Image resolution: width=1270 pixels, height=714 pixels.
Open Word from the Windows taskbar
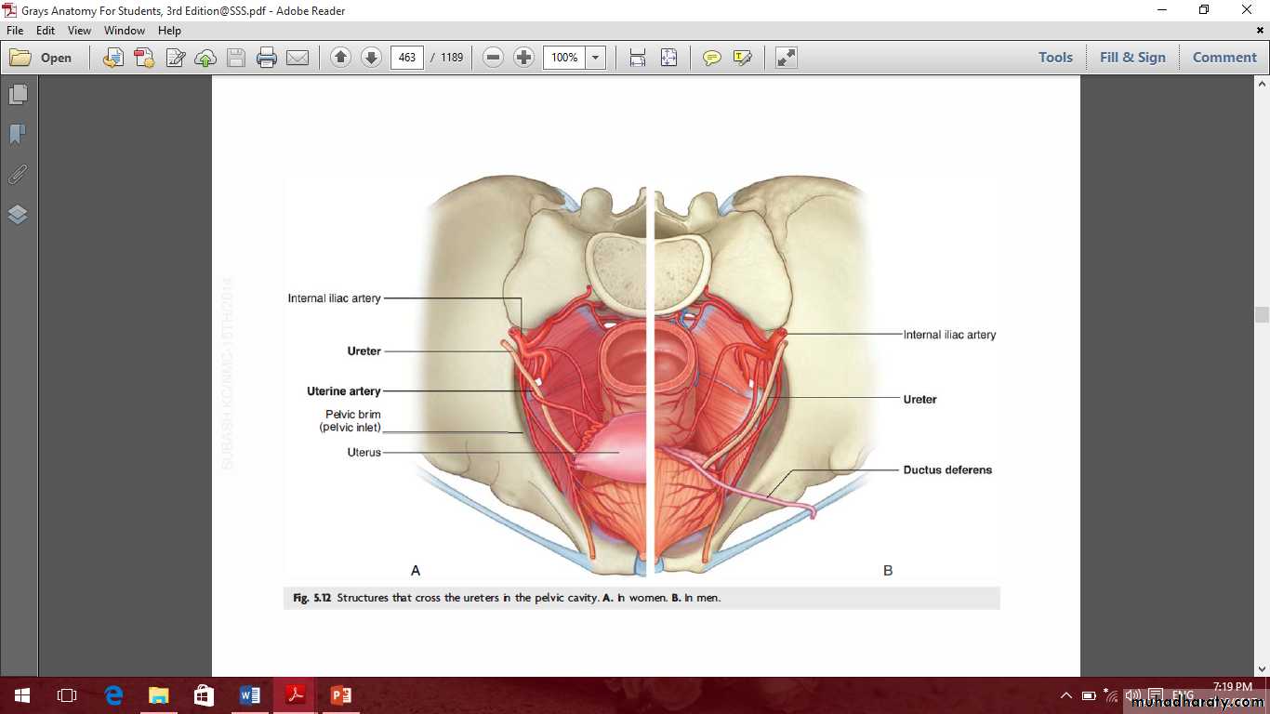pos(249,695)
